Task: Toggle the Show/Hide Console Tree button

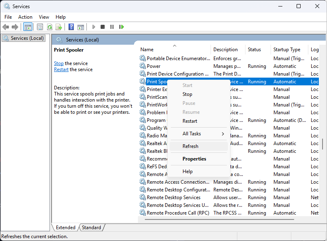Action: 28,27
